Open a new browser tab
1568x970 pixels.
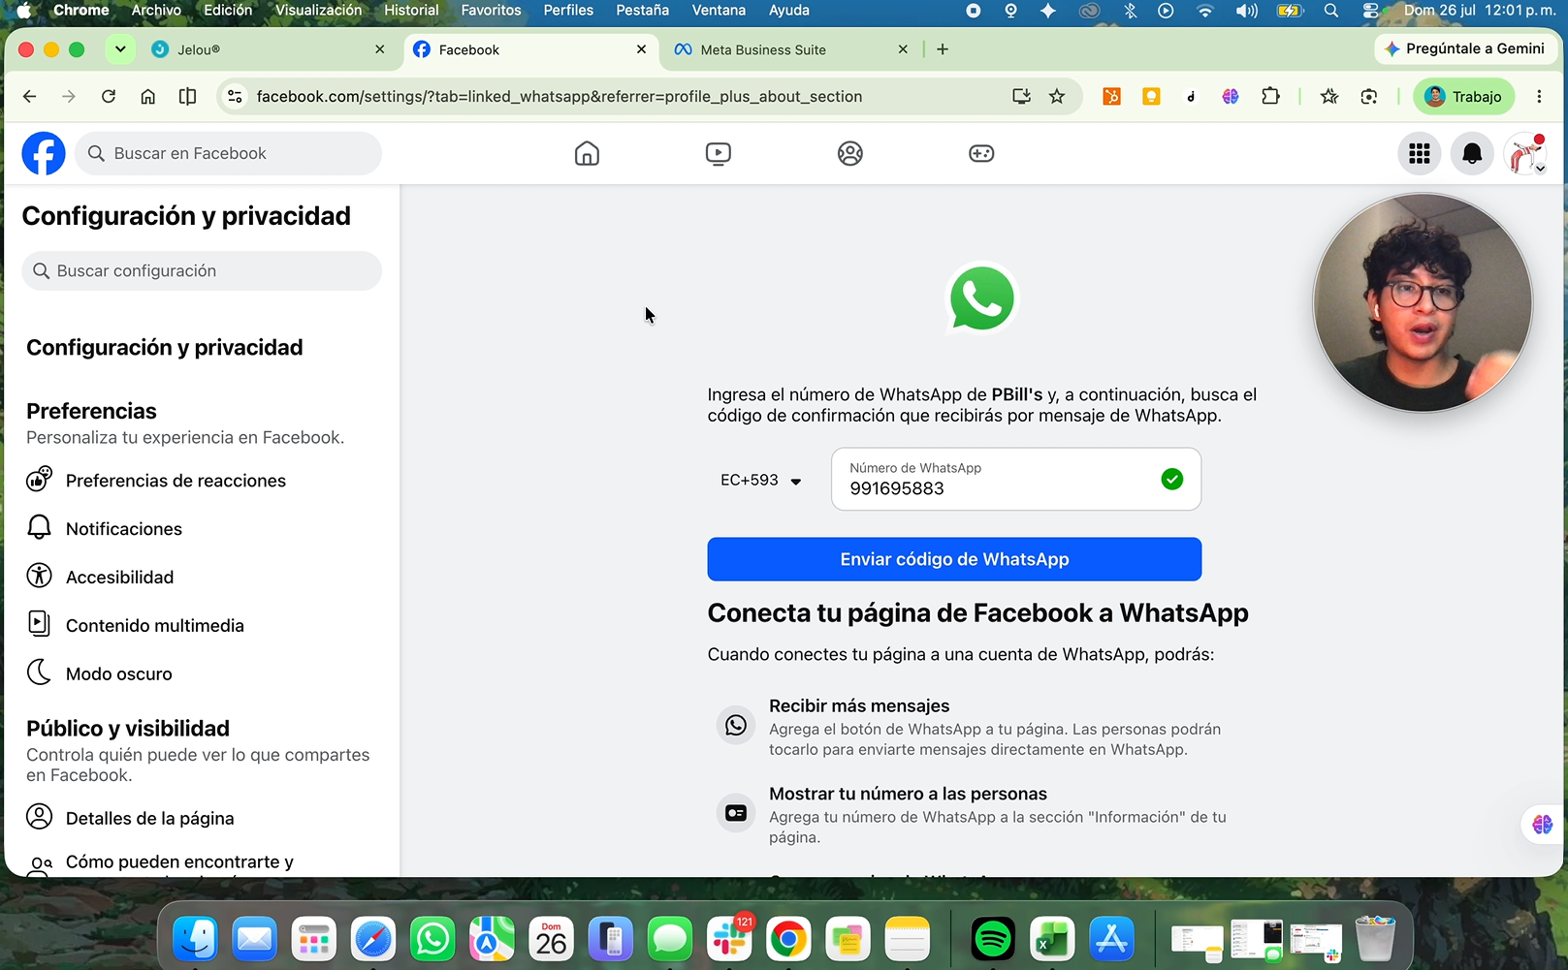point(943,49)
